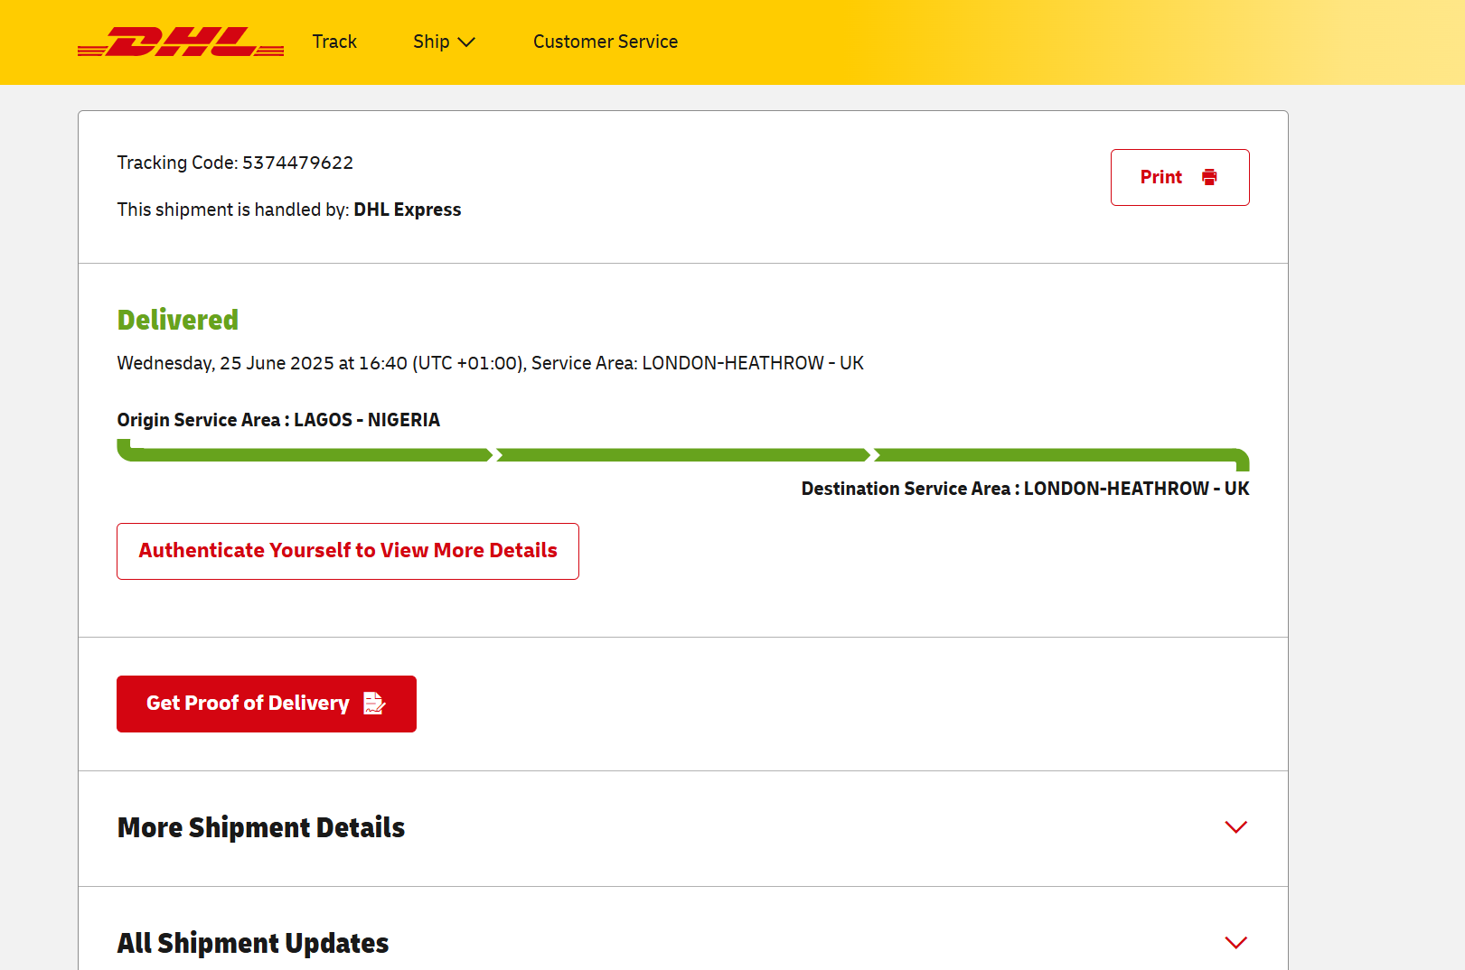Open the Ship dropdown menu
1465x970 pixels.
(x=444, y=42)
